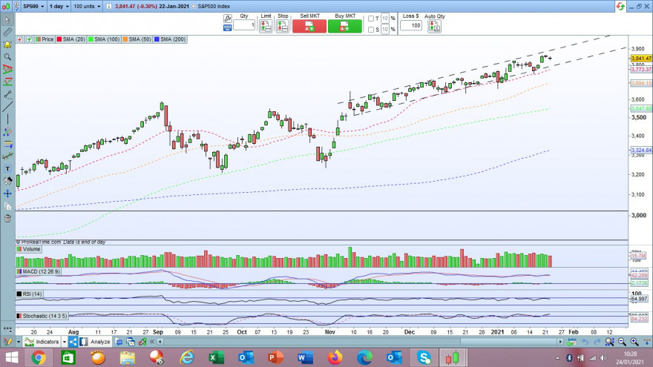Collapse toolbar with double chevron
This screenshot has height=367, width=653.
(152, 342)
